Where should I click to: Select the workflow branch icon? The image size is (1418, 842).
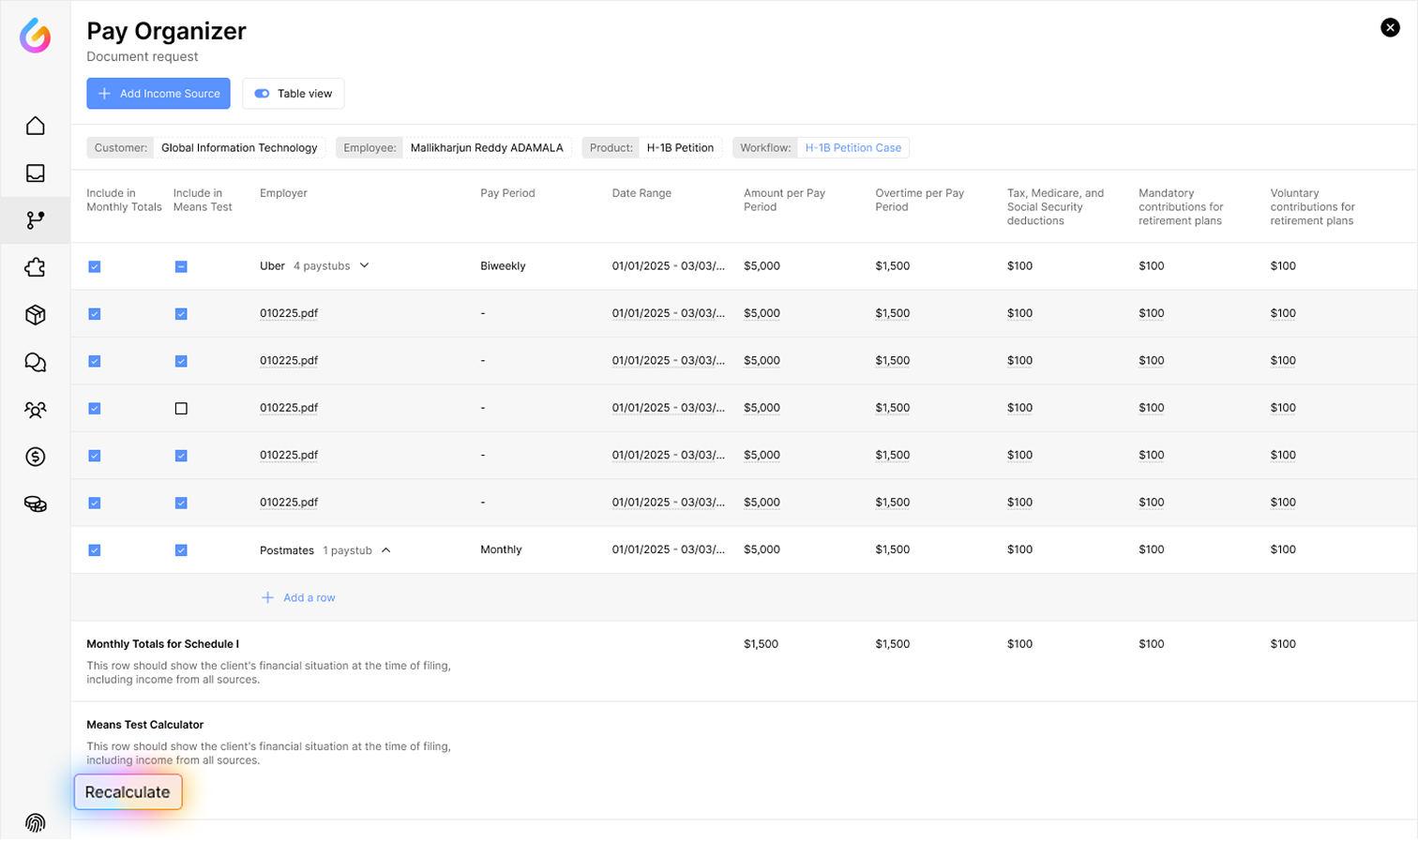click(x=35, y=220)
